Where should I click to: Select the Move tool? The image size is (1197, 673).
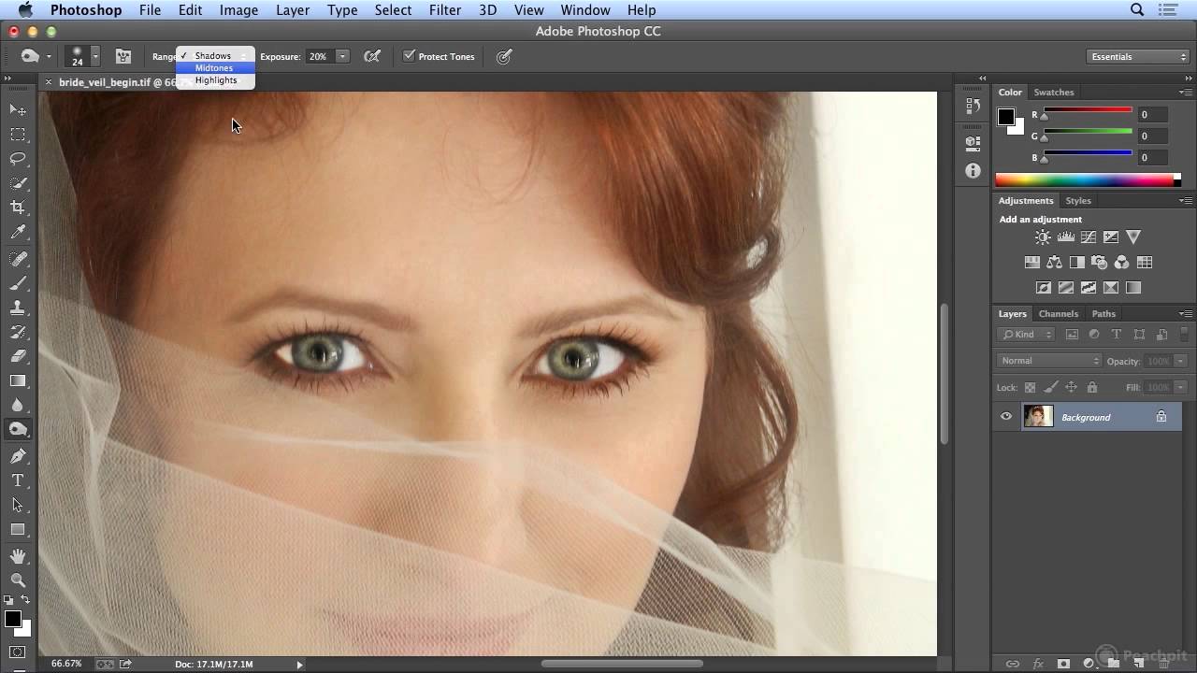tap(18, 110)
